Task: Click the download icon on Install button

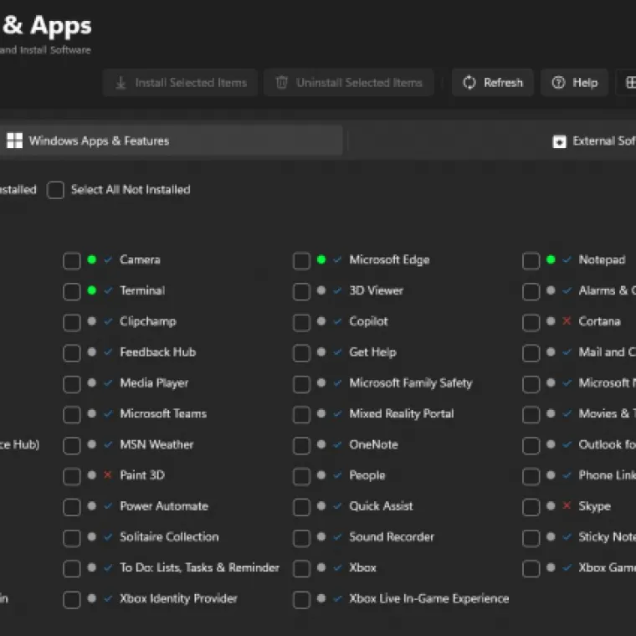Action: pos(121,83)
